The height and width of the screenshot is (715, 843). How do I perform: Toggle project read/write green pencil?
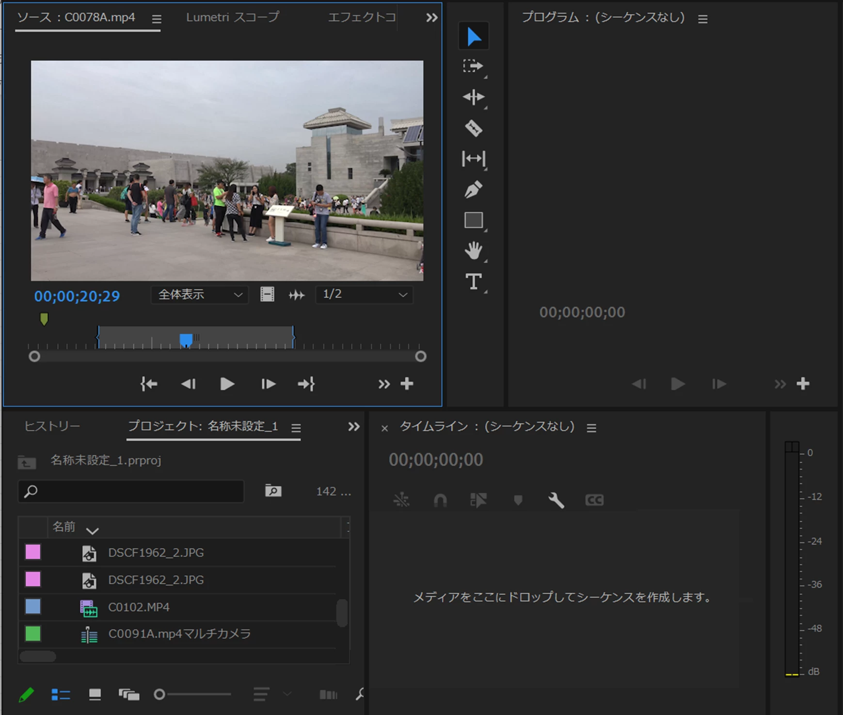click(x=26, y=695)
